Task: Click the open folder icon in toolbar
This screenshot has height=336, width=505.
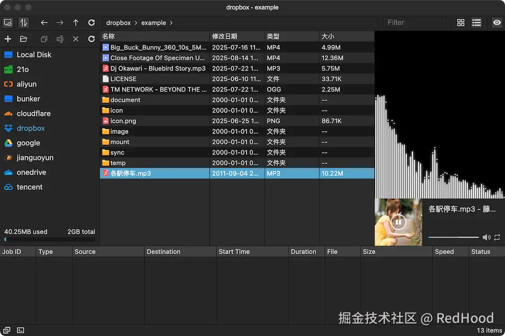Action: tap(23, 39)
